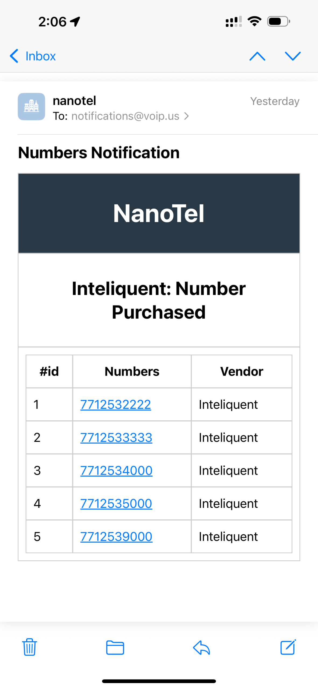The image size is (318, 689).
Task: Tap the Numbers Notification subject line
Action: point(99,153)
